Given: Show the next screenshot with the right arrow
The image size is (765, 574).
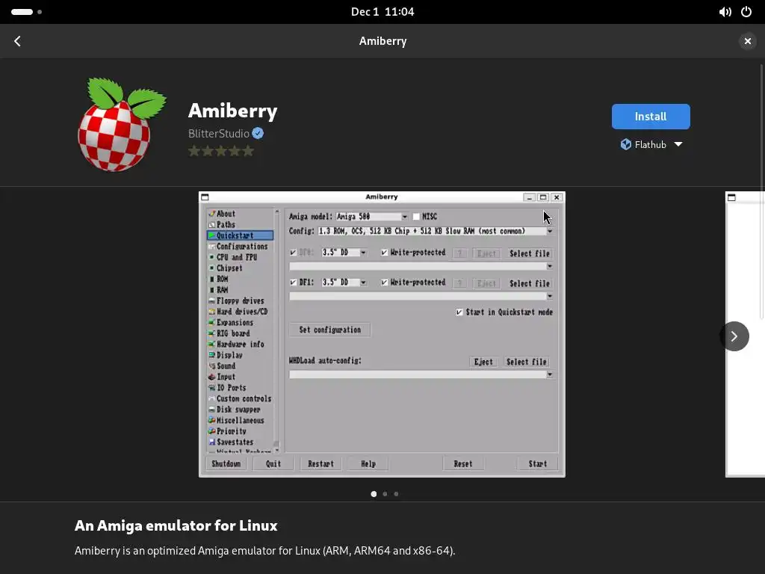Looking at the screenshot, I should pos(734,336).
